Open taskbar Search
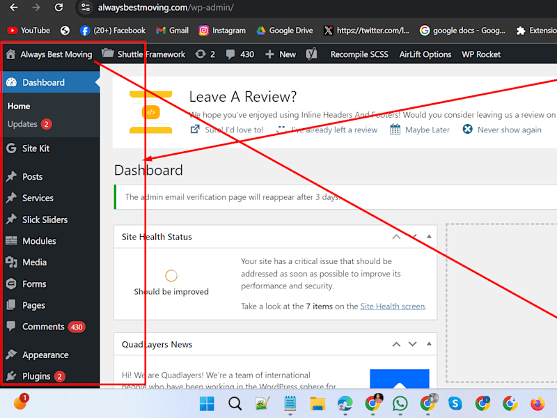The width and height of the screenshot is (557, 418). [x=235, y=404]
